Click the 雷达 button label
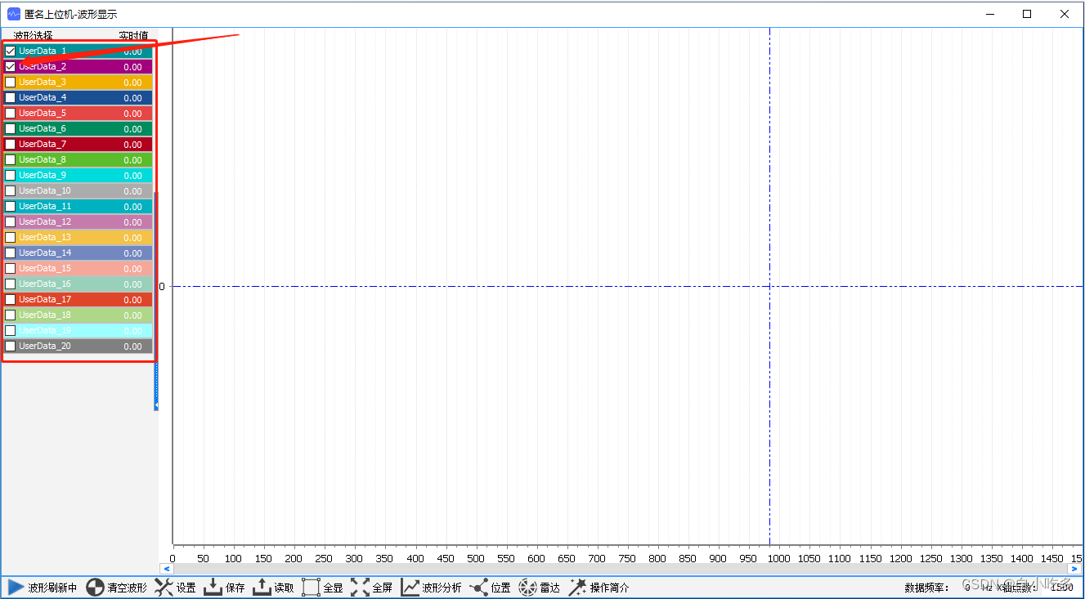1085x599 pixels. tap(550, 588)
